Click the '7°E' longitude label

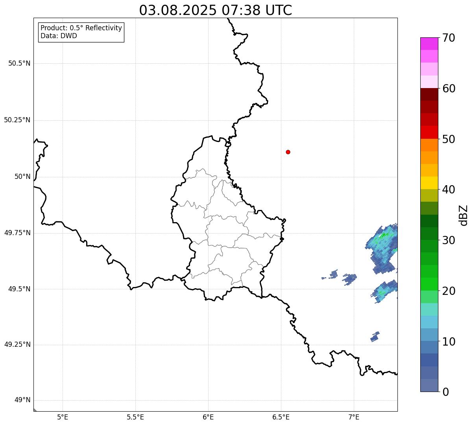coord(354,417)
